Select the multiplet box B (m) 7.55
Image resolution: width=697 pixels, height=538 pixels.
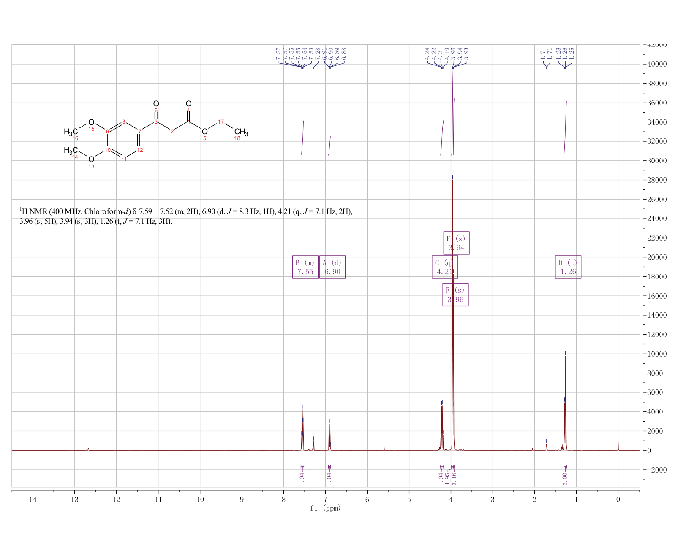[305, 267]
